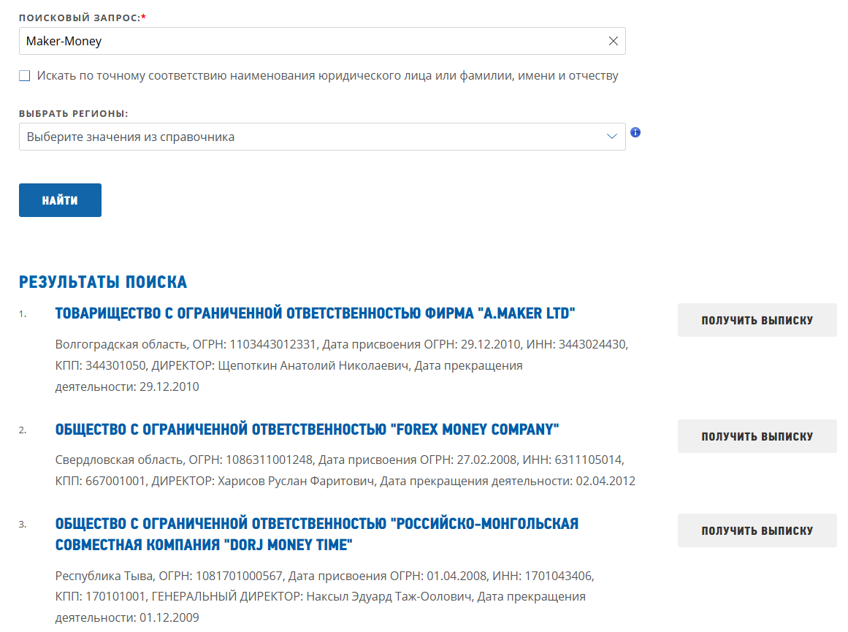Get extract for FOREX MONEY COMPANY
848x632 pixels.
[757, 436]
